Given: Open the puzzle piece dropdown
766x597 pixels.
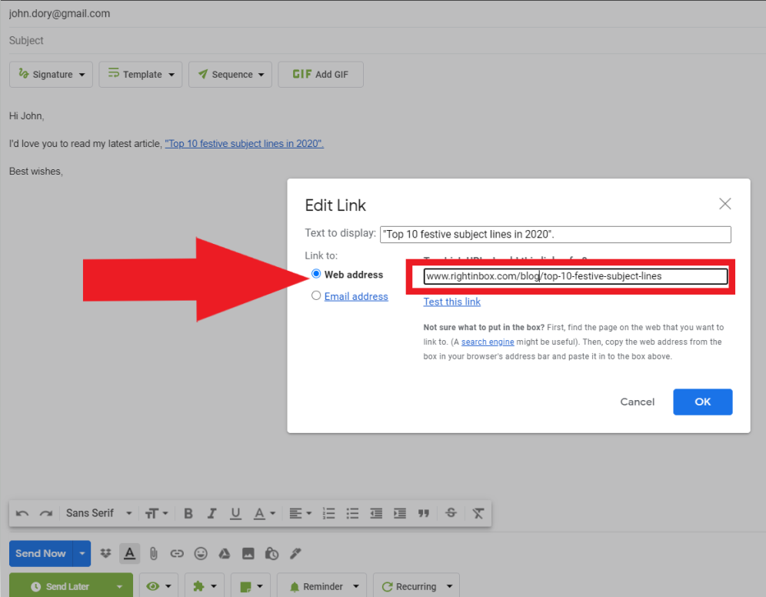Looking at the screenshot, I should tap(205, 586).
